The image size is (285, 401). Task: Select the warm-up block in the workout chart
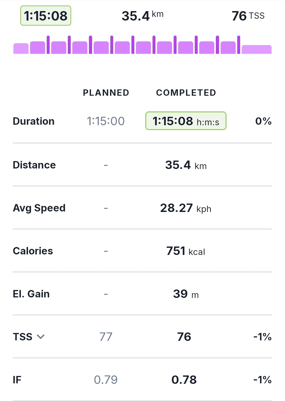[21, 49]
